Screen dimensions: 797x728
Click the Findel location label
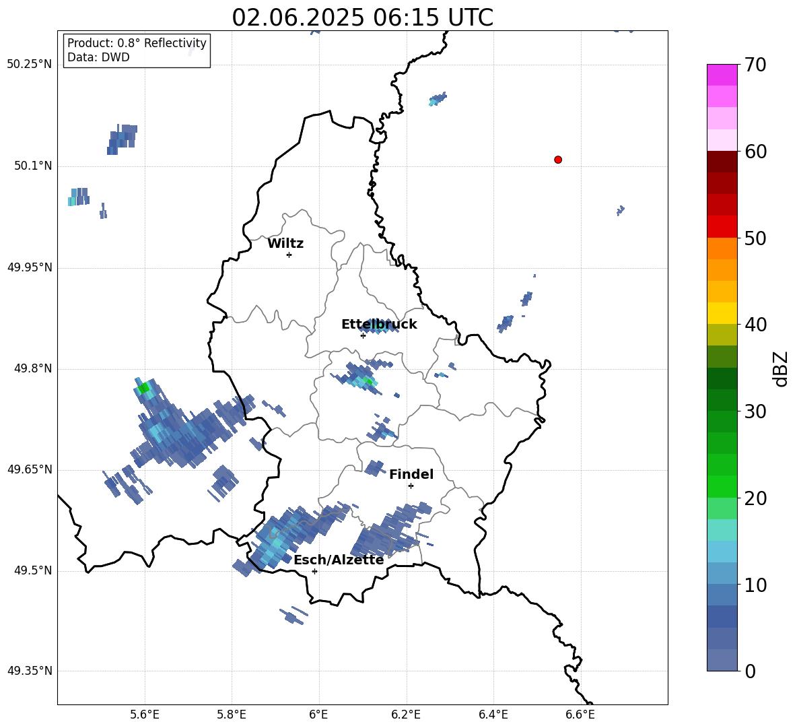point(411,474)
